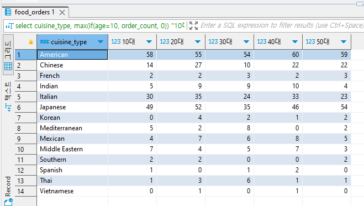Click American's 40대 value 60
Screen dimensions: 364x206
pos(278,55)
